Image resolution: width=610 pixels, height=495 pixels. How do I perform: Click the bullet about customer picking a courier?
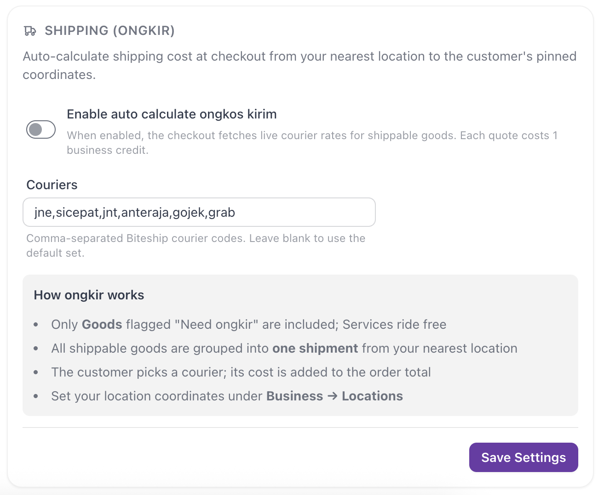coord(241,372)
